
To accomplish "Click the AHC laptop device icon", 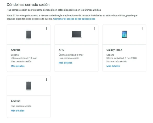I will [x=76, y=34].
